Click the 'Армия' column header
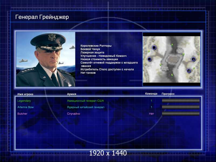216x162 pixels. coord(72,94)
